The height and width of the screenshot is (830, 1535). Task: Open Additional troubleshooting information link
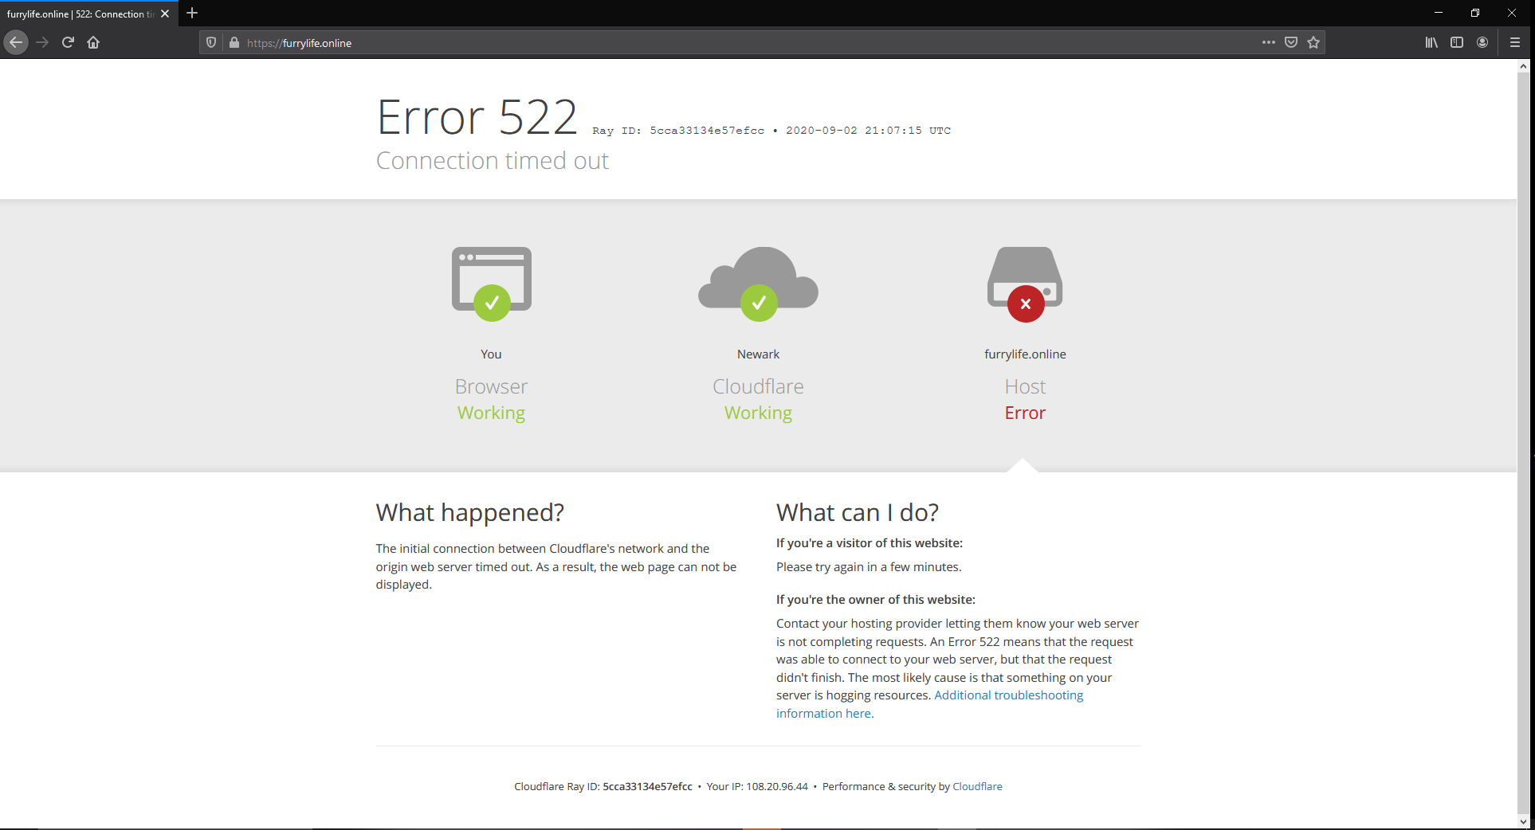(x=930, y=704)
